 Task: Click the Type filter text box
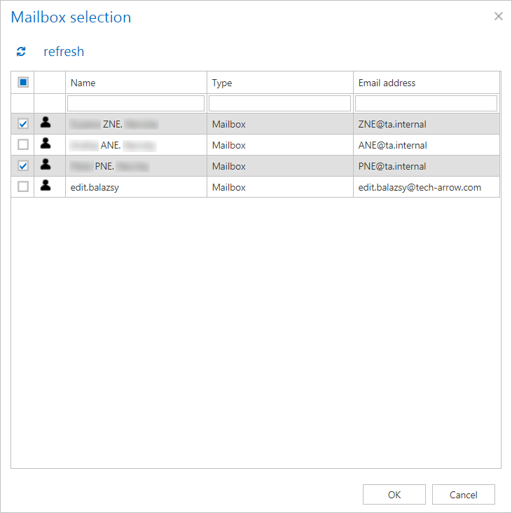279,103
